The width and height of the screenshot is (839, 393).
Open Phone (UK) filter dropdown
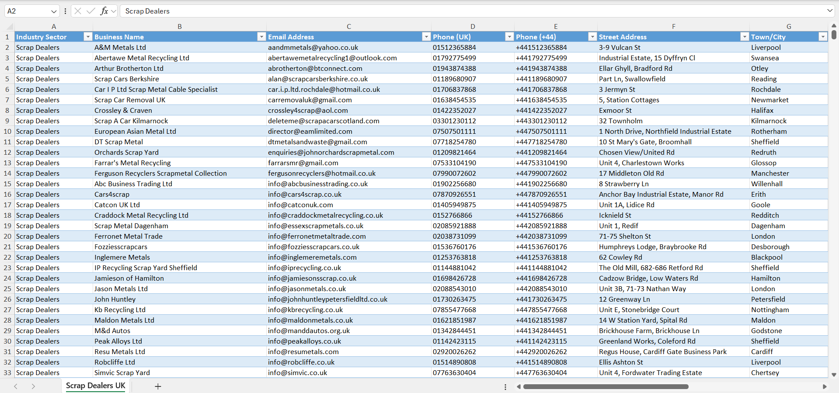(x=509, y=37)
